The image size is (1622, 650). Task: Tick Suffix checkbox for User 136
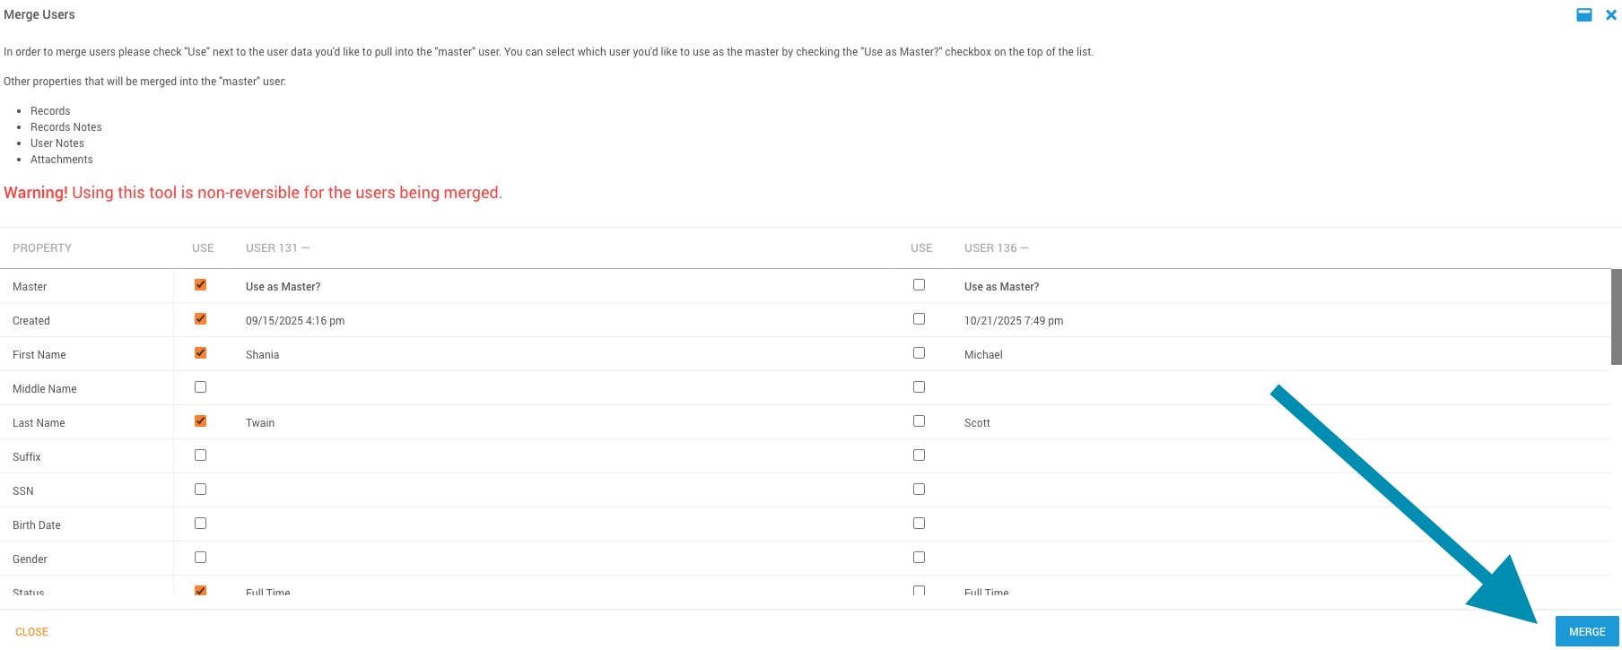point(919,455)
